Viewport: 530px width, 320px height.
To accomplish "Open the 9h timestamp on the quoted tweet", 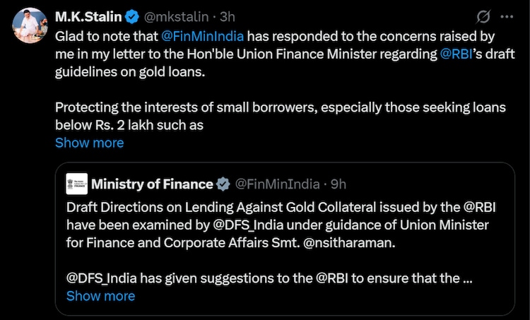I will point(338,184).
